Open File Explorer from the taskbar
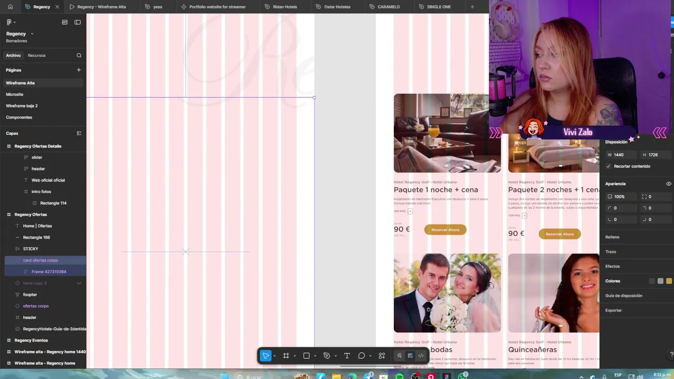 [x=336, y=376]
